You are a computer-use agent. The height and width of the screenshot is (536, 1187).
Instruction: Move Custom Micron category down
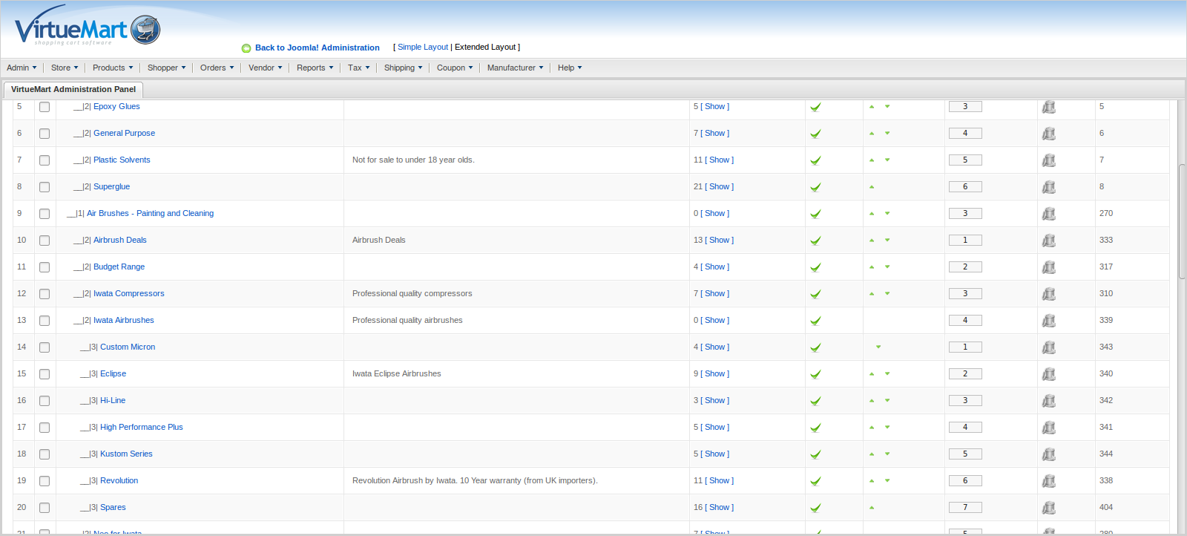tap(878, 347)
